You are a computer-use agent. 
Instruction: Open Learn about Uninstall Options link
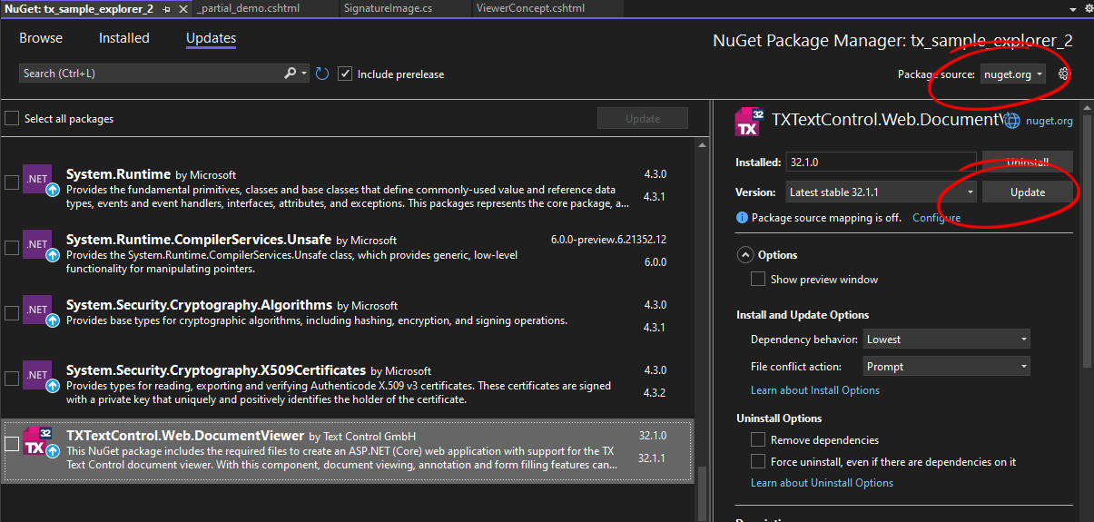(x=822, y=483)
